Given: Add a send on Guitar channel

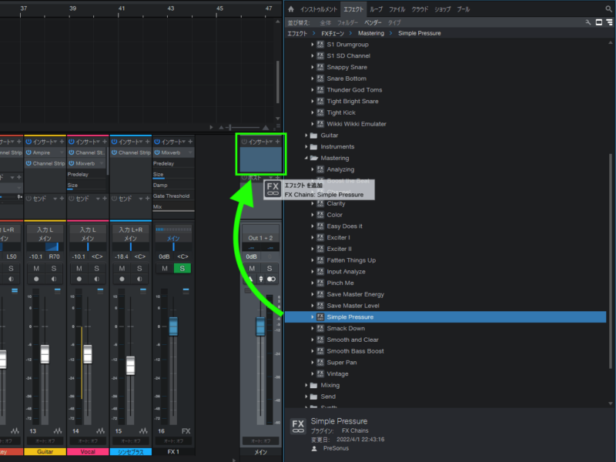Looking at the screenshot, I should coord(61,199).
